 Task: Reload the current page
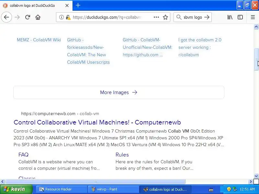coord(28,17)
